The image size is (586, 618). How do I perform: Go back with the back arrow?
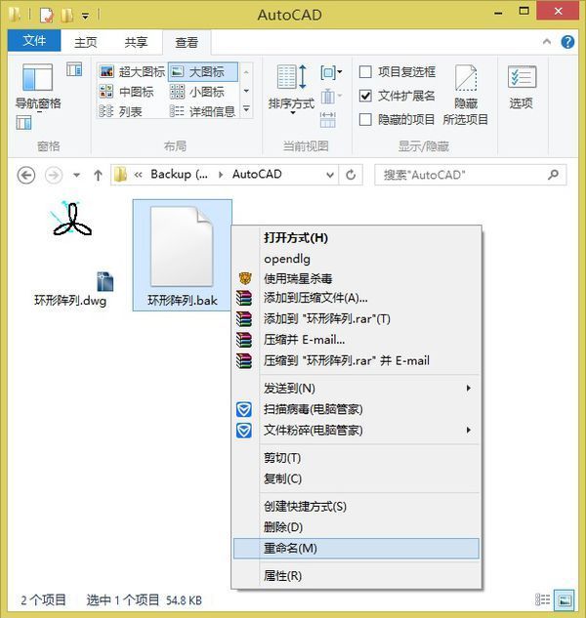click(26, 175)
